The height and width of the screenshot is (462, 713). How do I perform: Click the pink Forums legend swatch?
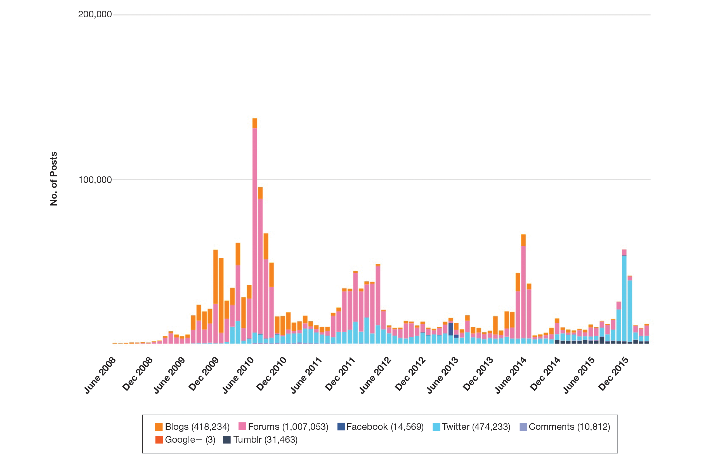242,426
